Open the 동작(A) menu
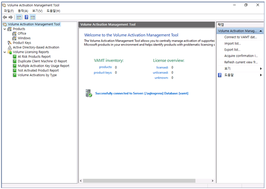Viewport: 266px width, 189px height. [23, 11]
